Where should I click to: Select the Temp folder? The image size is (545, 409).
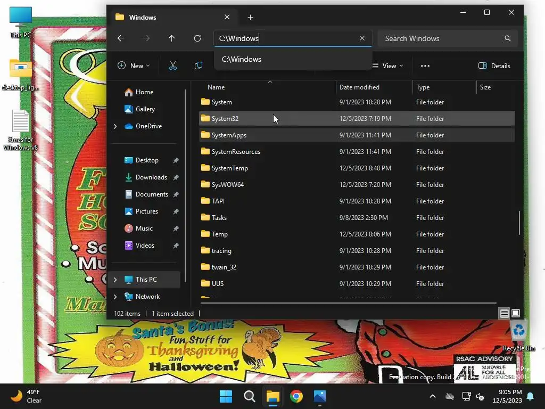(x=357, y=234)
